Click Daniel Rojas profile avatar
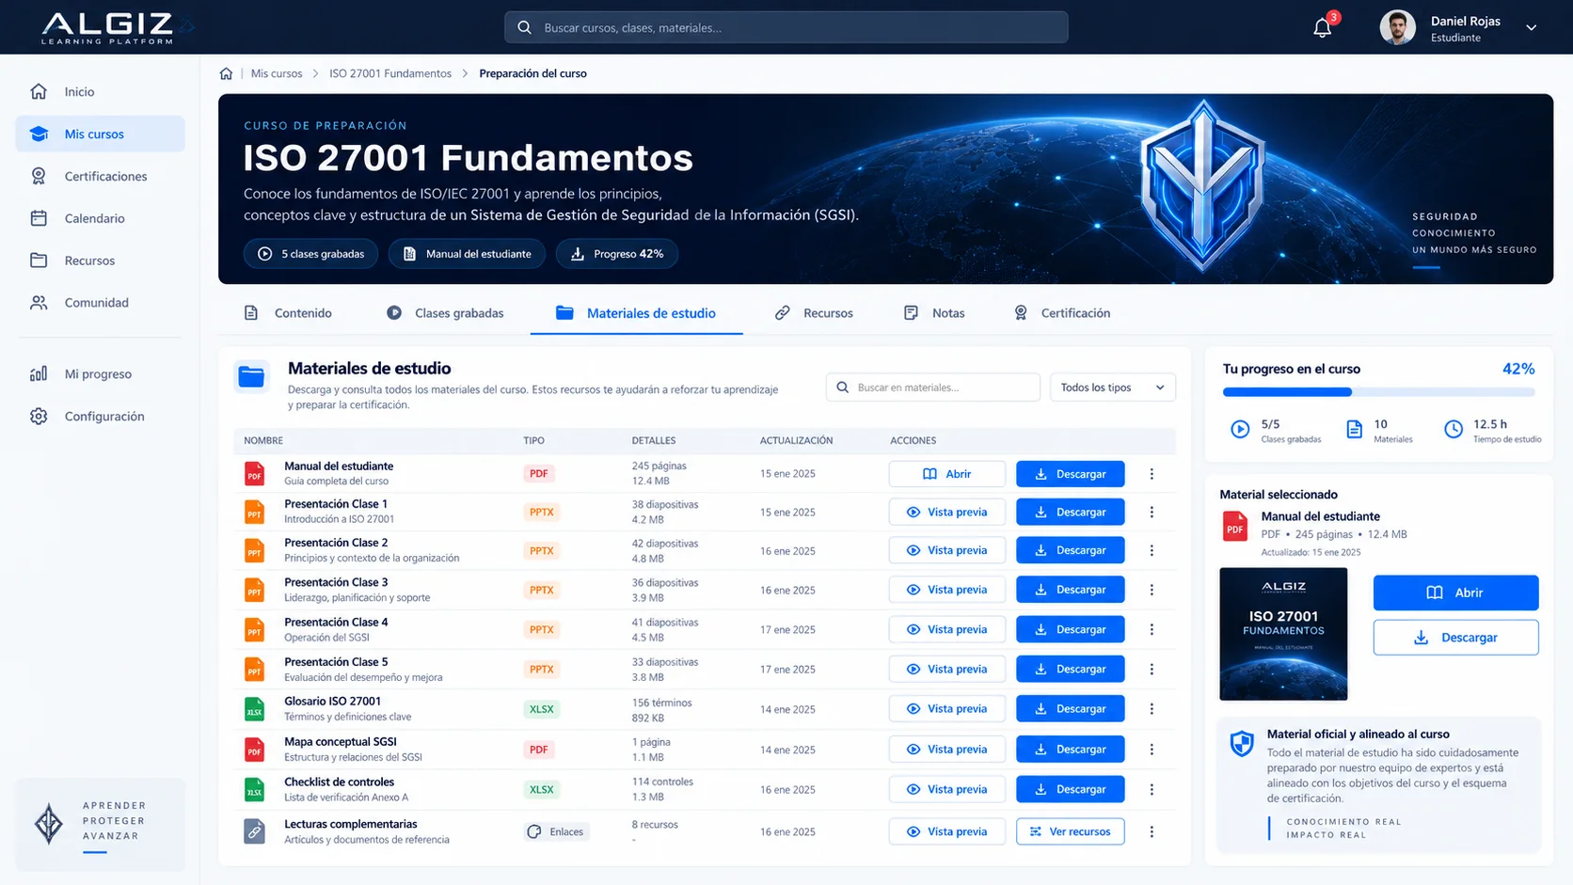The height and width of the screenshot is (885, 1573). coord(1397,27)
